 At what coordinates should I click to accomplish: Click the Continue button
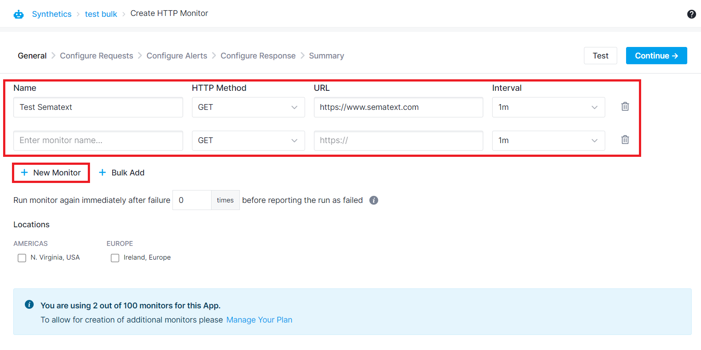(x=657, y=56)
